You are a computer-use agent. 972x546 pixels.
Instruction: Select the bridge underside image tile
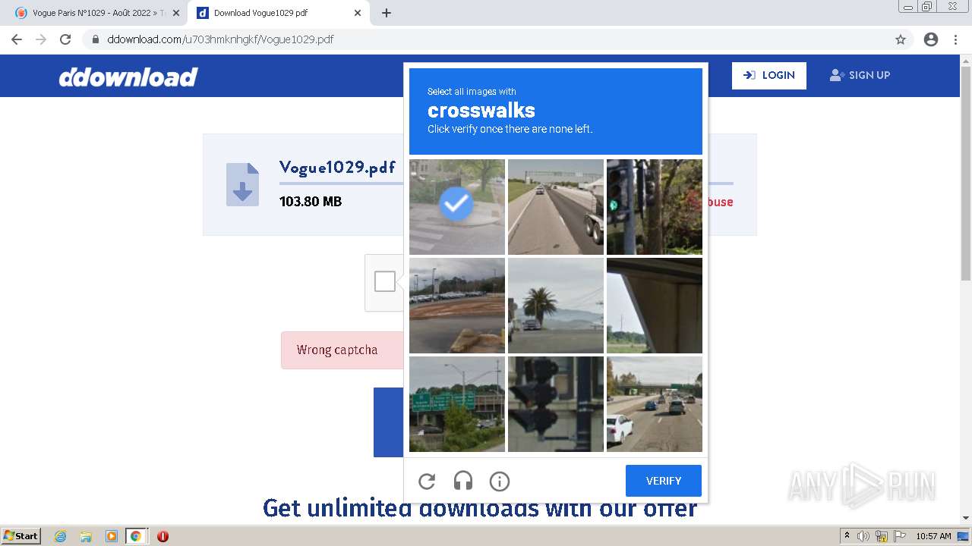click(655, 306)
